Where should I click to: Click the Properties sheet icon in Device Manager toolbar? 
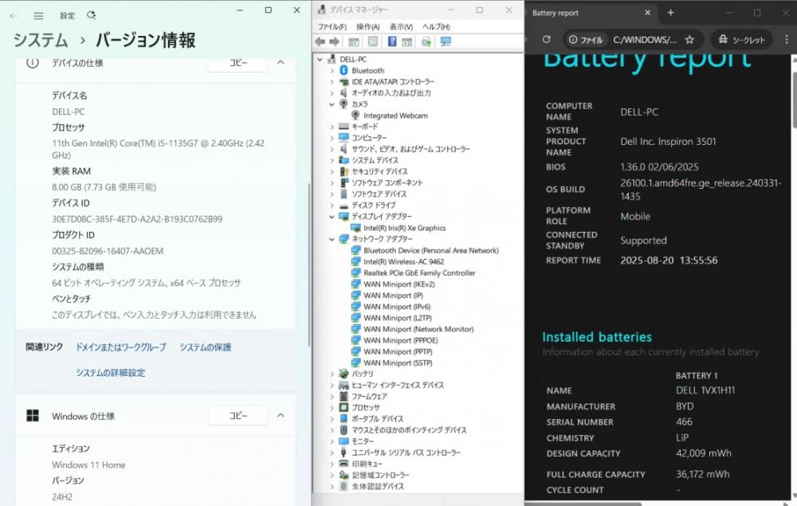click(372, 41)
